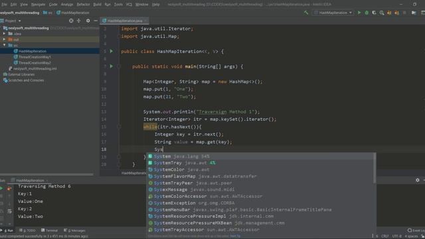Click the Project panel horizontal scrollbar

click(x=46, y=175)
